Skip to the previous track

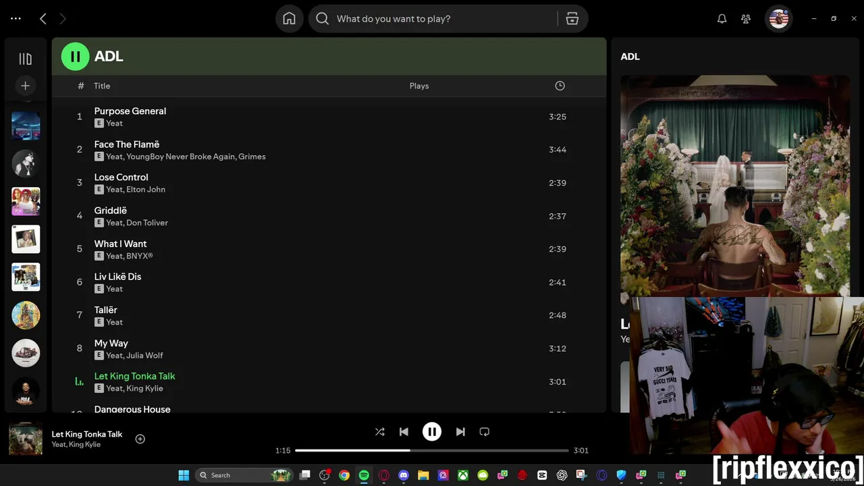point(404,432)
